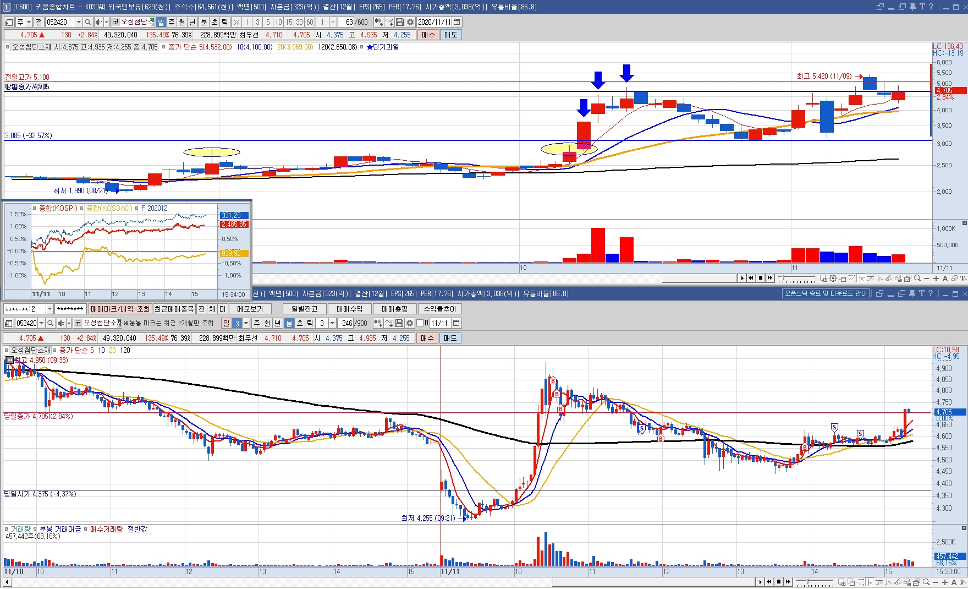The height and width of the screenshot is (589, 968).
Task: Open 매매마크/내역 조회 tab
Action: point(120,309)
